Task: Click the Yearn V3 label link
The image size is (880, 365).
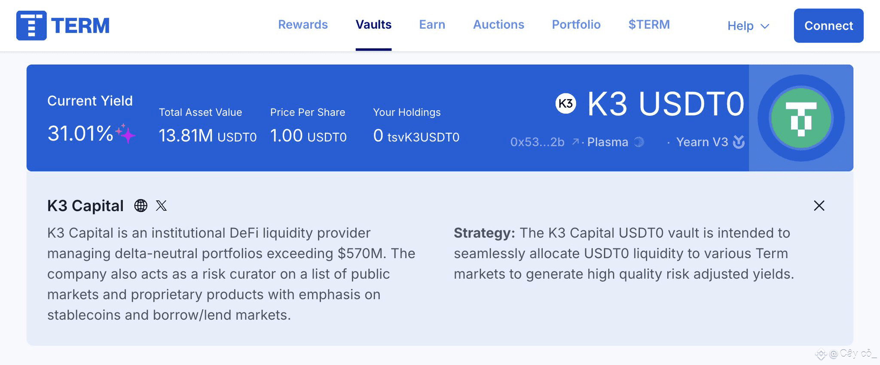Action: coord(702,142)
